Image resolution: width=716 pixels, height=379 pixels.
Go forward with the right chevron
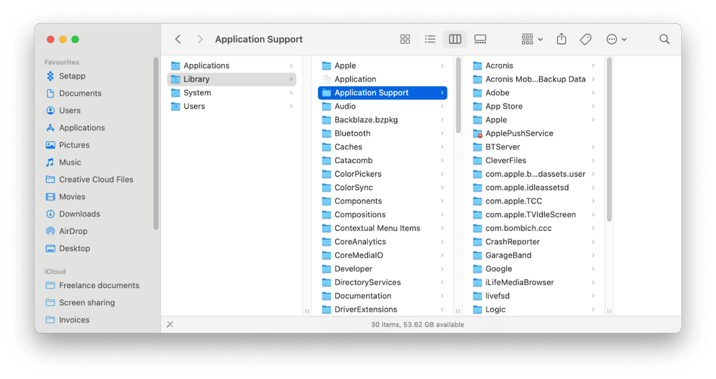pos(200,39)
